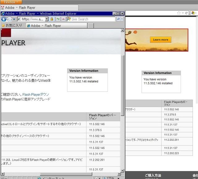Image resolution: width=198 pixels, height=179 pixels.
Task: Reload the page in Firefox
Action: (186, 13)
